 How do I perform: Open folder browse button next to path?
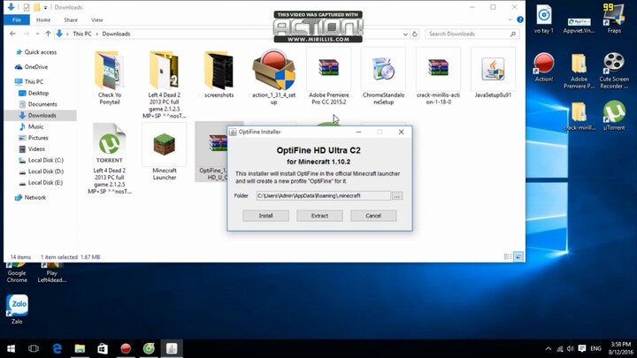point(397,196)
